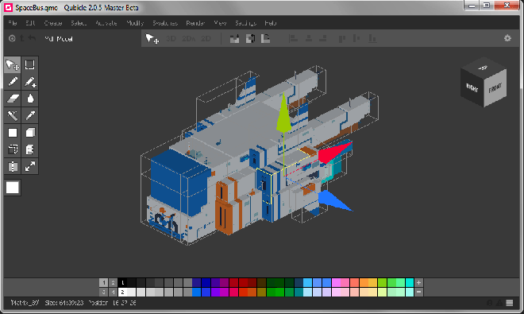Click the RIGHT face of the view cube
The image size is (524, 314).
(472, 87)
